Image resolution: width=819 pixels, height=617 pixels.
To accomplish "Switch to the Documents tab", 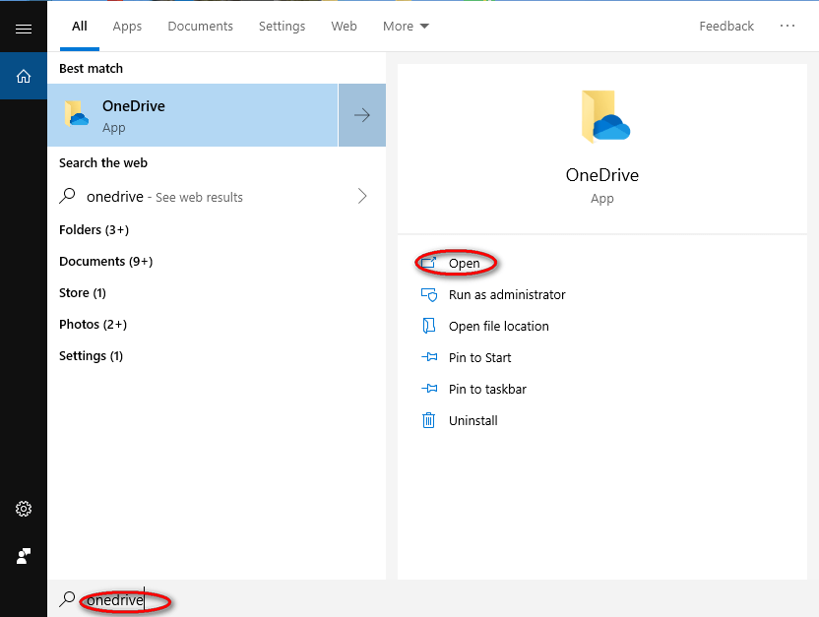I will [x=200, y=27].
